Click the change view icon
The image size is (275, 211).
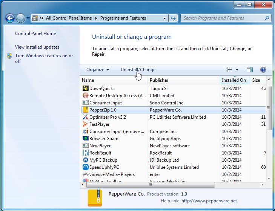coord(229,70)
